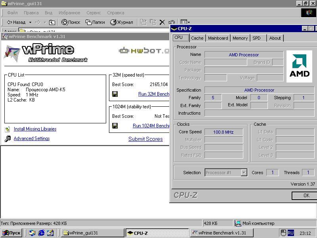Click the wPrime logo image
The height and width of the screenshot is (238, 317).
coord(46,53)
